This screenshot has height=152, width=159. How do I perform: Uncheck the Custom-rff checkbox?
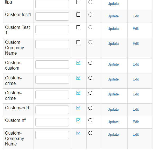click(x=78, y=120)
